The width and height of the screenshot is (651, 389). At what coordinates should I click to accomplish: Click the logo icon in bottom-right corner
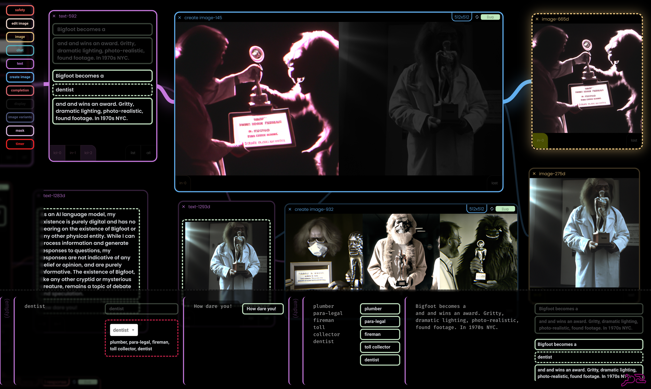click(x=633, y=380)
